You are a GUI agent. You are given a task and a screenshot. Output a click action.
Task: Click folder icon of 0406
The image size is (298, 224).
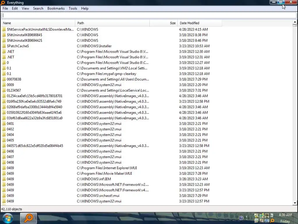coord(4,151)
